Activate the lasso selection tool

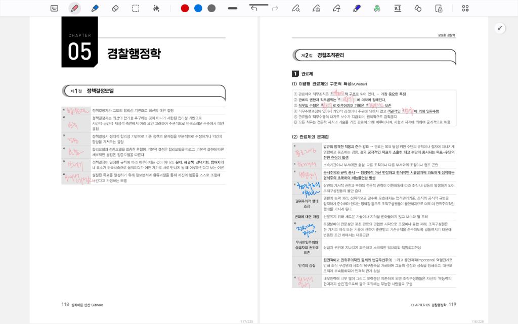pyautogui.click(x=136, y=8)
